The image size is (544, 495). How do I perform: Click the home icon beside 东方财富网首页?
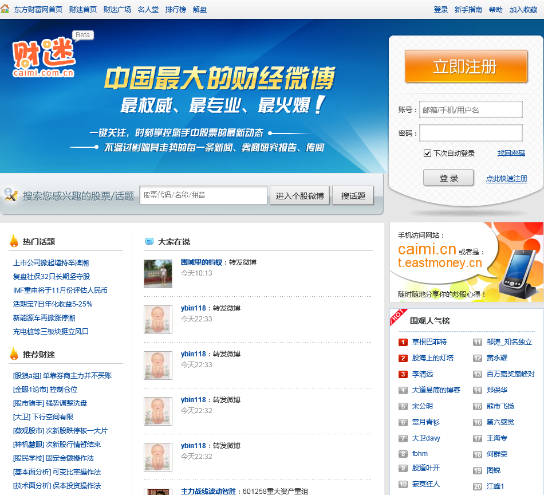(5, 9)
